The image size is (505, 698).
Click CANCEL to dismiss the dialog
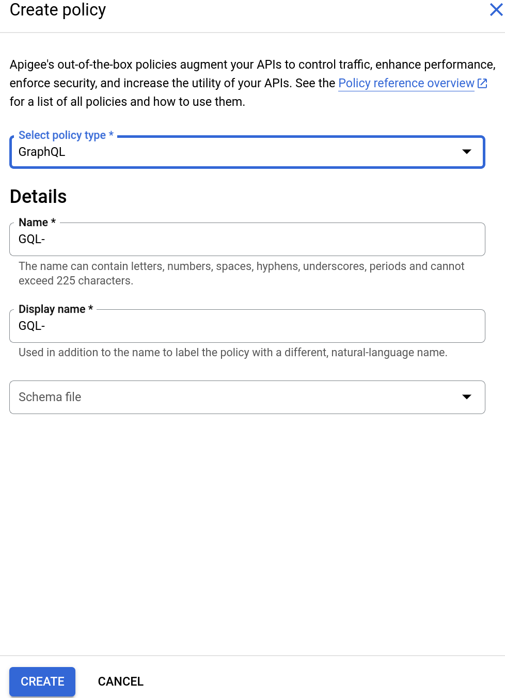click(x=120, y=681)
